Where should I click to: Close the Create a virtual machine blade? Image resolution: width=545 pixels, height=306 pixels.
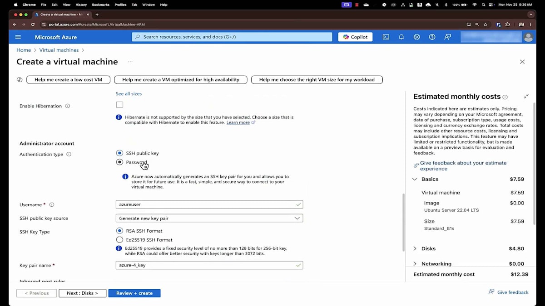522,62
